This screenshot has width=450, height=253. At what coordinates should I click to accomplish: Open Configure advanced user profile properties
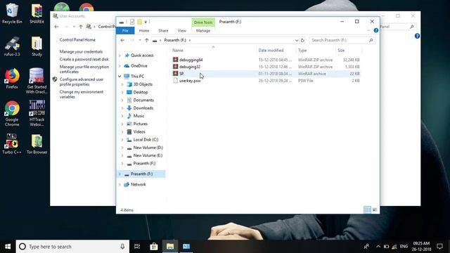point(82,82)
